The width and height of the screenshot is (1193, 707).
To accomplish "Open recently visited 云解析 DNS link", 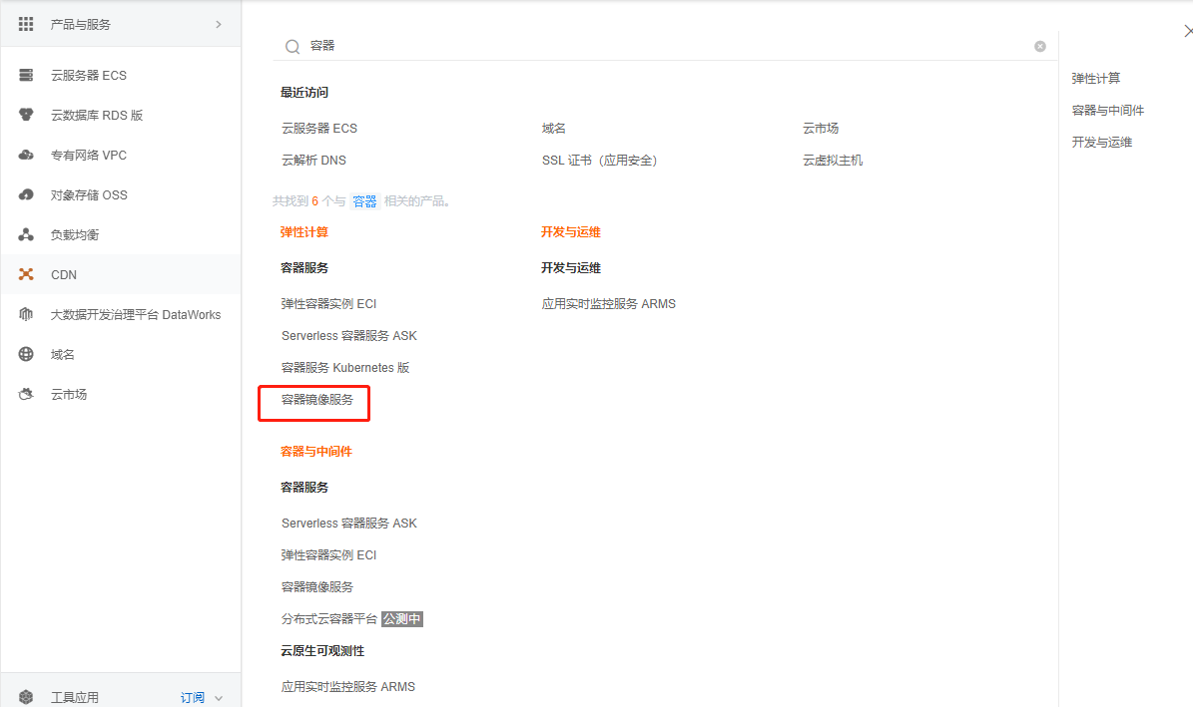I will (x=313, y=161).
